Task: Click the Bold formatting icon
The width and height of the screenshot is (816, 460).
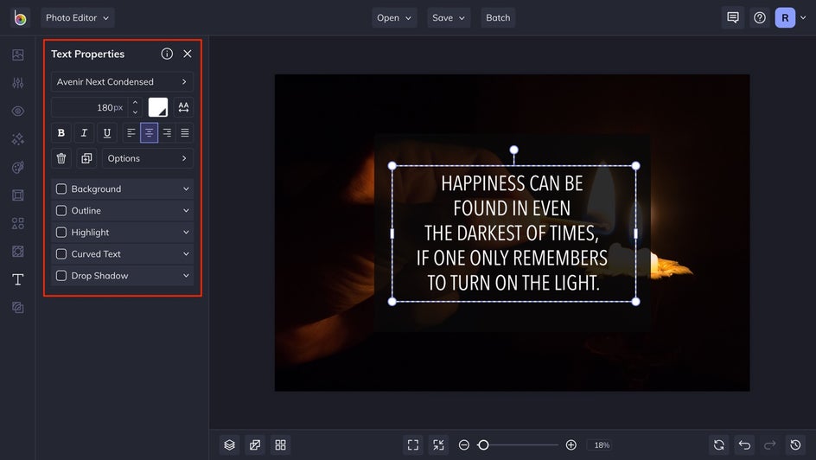Action: tap(61, 133)
